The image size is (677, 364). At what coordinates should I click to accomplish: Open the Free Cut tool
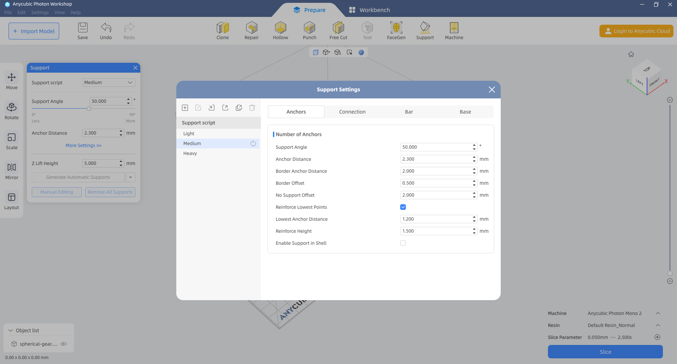point(338,31)
